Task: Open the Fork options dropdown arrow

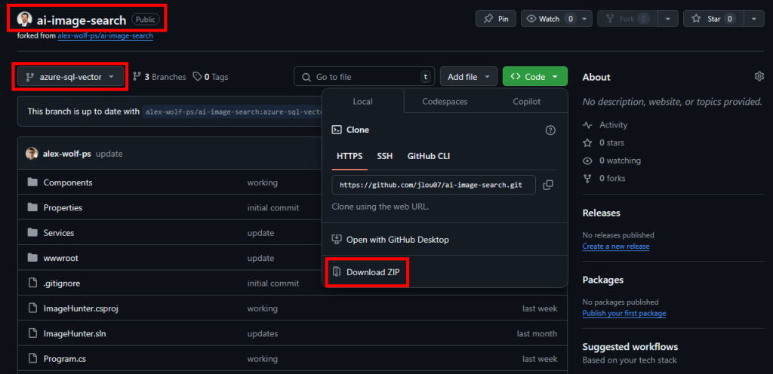Action: tap(668, 19)
